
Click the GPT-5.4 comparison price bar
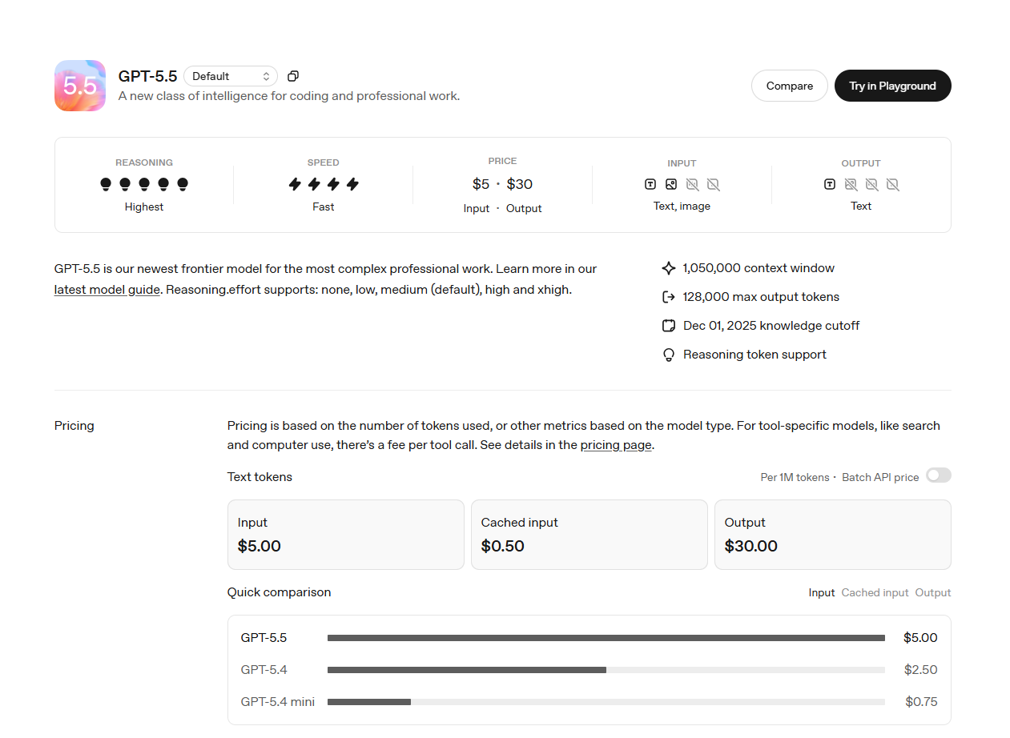tap(606, 670)
